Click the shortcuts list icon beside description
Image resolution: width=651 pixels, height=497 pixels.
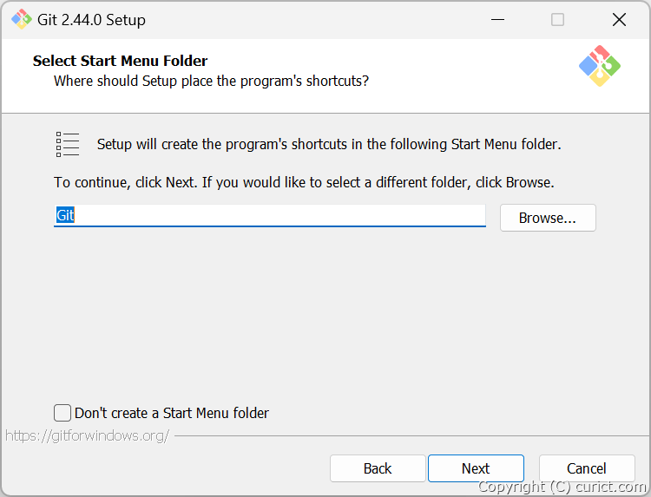[67, 144]
